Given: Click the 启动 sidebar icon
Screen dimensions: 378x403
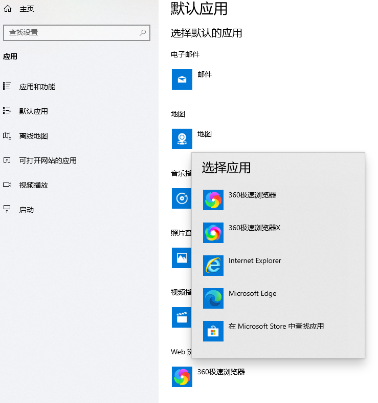Looking at the screenshot, I should pos(7,209).
